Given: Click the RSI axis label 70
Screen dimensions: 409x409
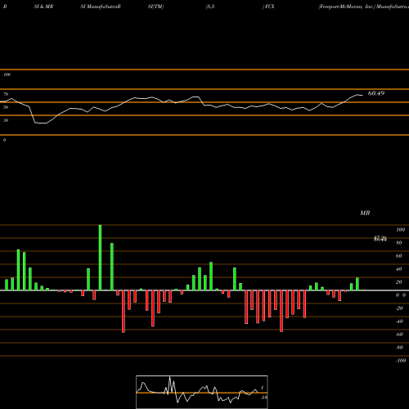Looking at the screenshot, I should pyautogui.click(x=6, y=94).
